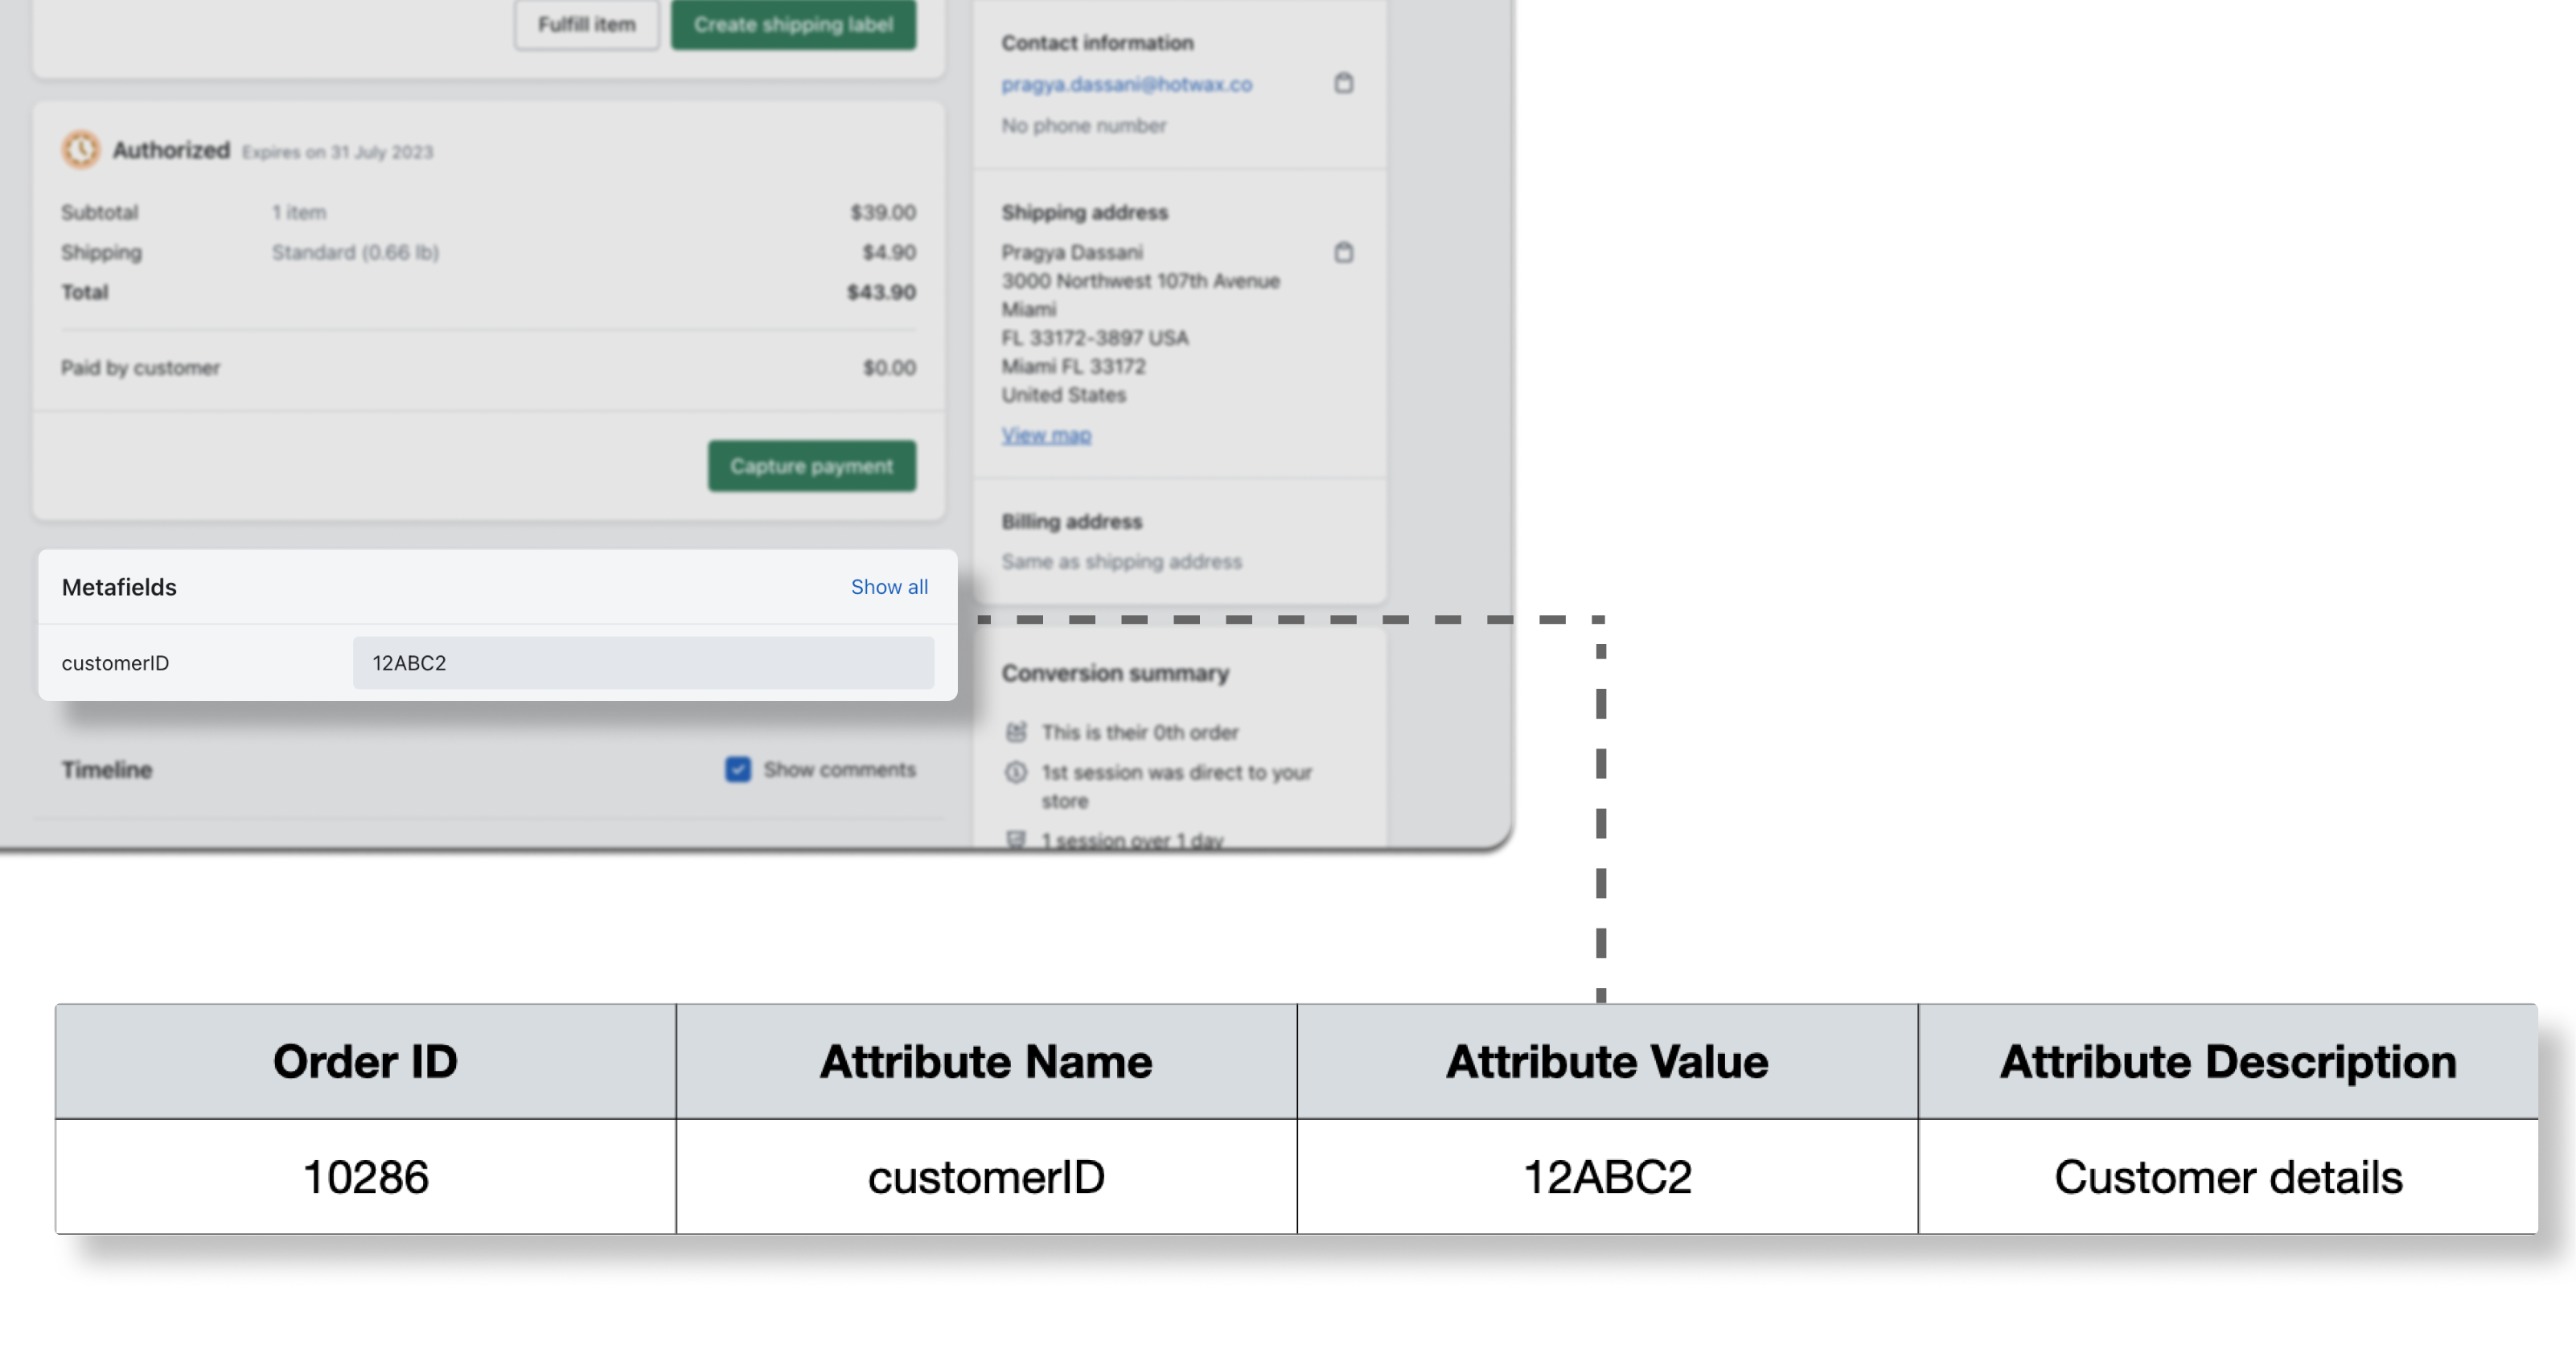Viewport: 2576px width, 1349px height.
Task: Click the Create shipping label button
Action: [x=793, y=24]
